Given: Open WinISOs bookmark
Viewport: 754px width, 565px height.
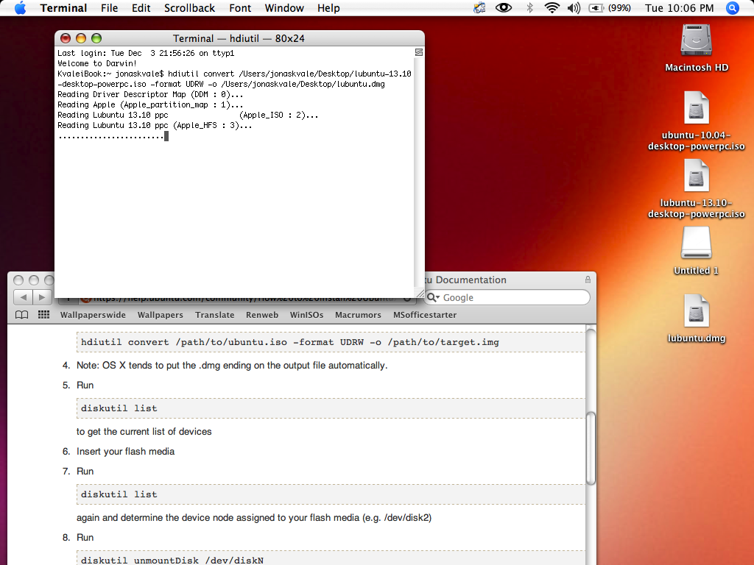Looking at the screenshot, I should tap(306, 315).
